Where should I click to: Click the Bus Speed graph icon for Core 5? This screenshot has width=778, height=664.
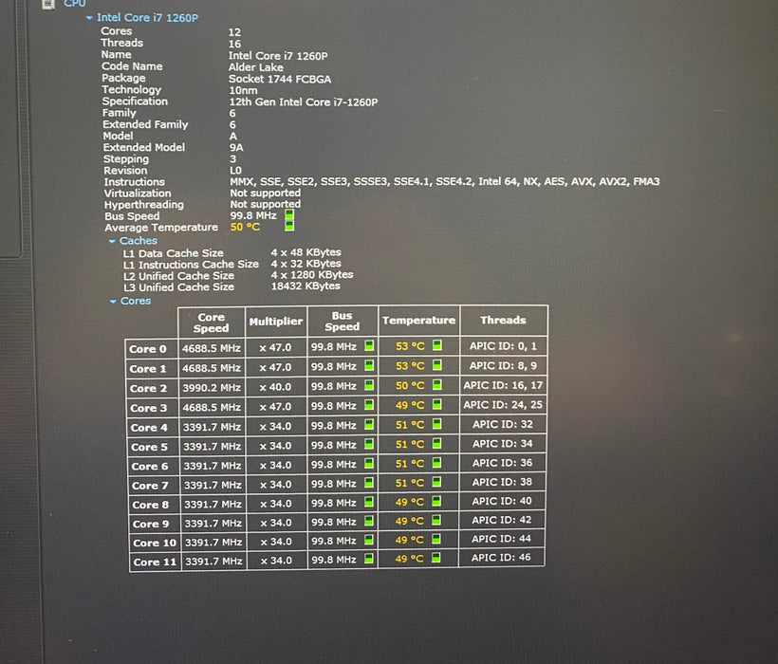368,445
